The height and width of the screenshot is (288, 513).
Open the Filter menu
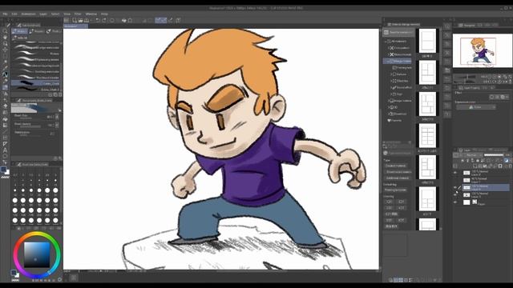[x=78, y=14]
